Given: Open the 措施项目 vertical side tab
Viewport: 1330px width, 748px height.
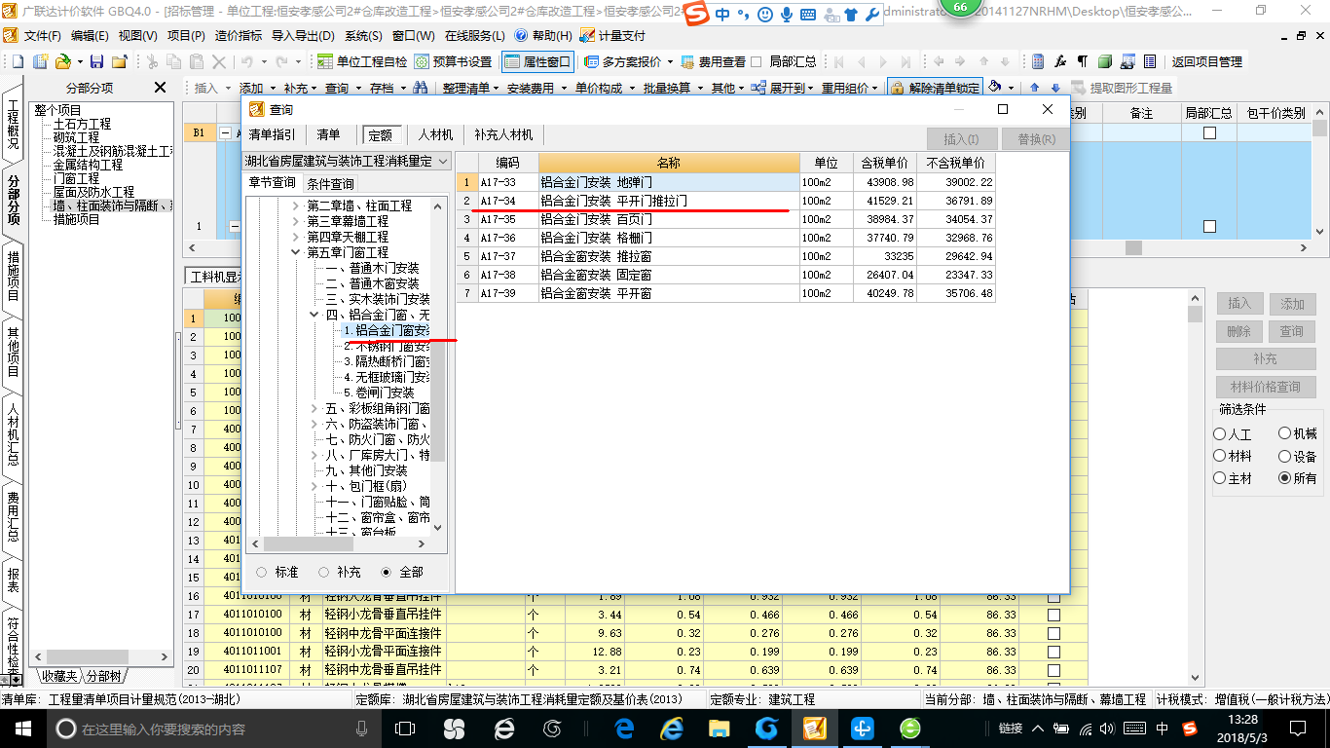Looking at the screenshot, I should coord(14,278).
